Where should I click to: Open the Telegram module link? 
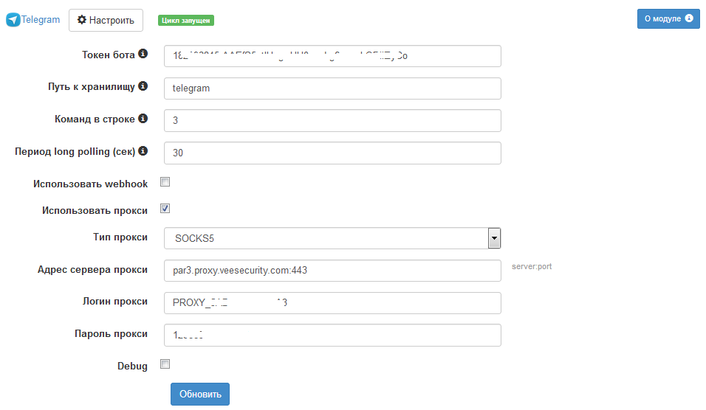[x=41, y=20]
